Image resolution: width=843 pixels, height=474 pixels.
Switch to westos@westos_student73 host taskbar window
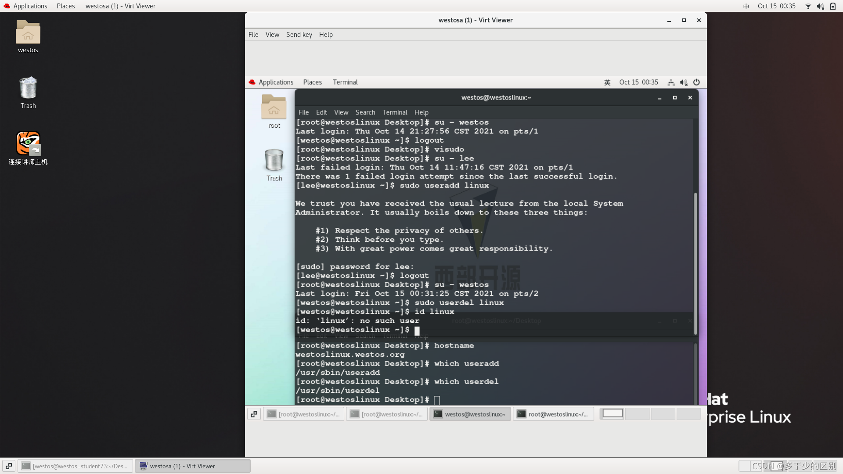tap(75, 466)
